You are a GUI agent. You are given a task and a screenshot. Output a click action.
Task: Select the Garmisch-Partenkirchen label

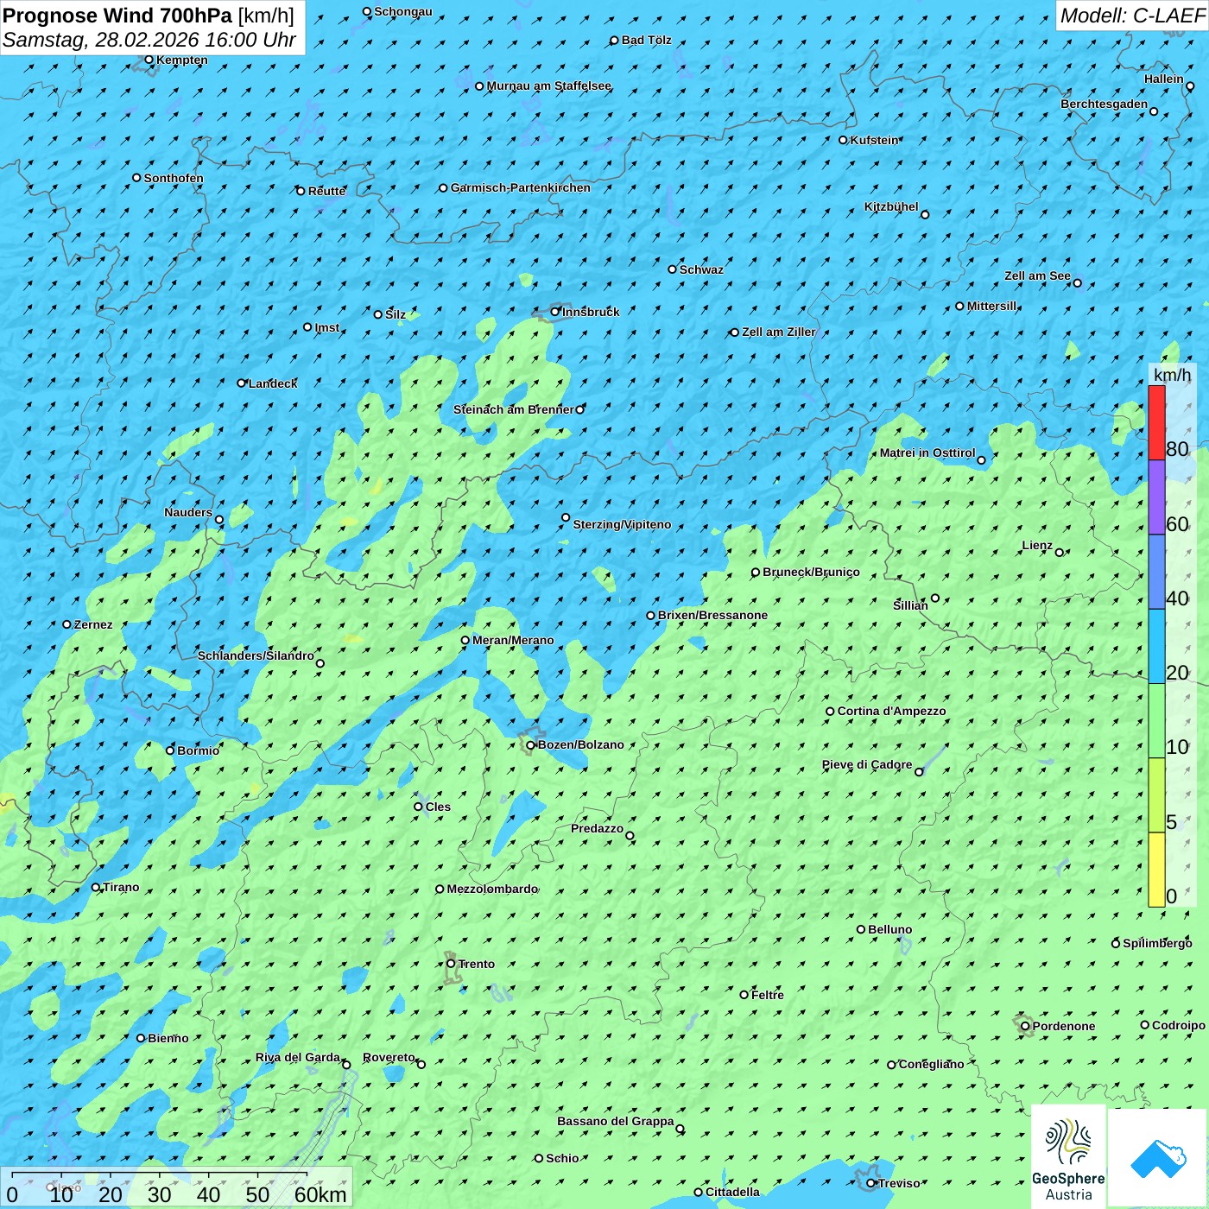521,187
